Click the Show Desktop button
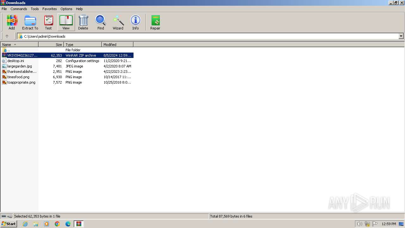Viewport: 405px width, 228px height. pyautogui.click(x=401, y=224)
